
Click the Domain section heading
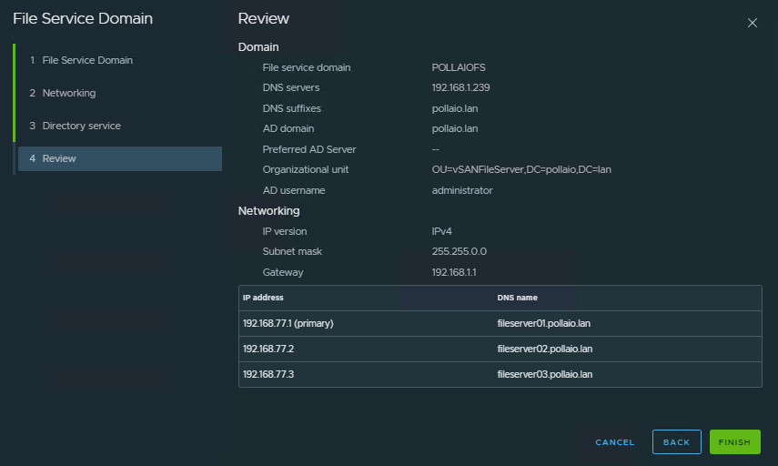(258, 47)
